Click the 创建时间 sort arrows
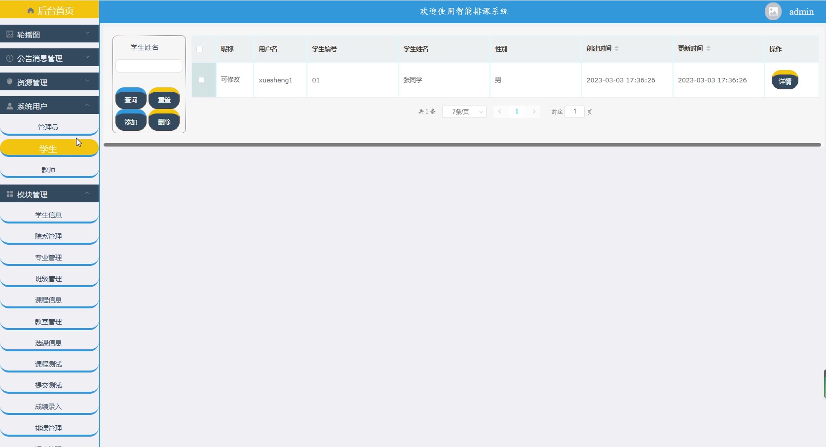826x447 pixels. coord(617,48)
